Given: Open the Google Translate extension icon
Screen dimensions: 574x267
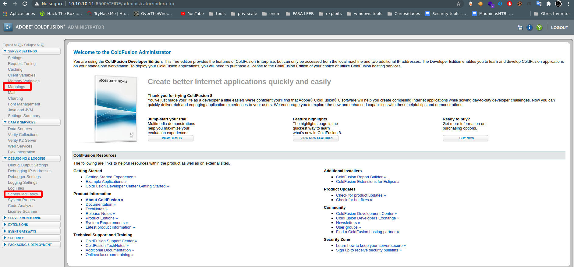Looking at the screenshot, I should click(x=539, y=4).
